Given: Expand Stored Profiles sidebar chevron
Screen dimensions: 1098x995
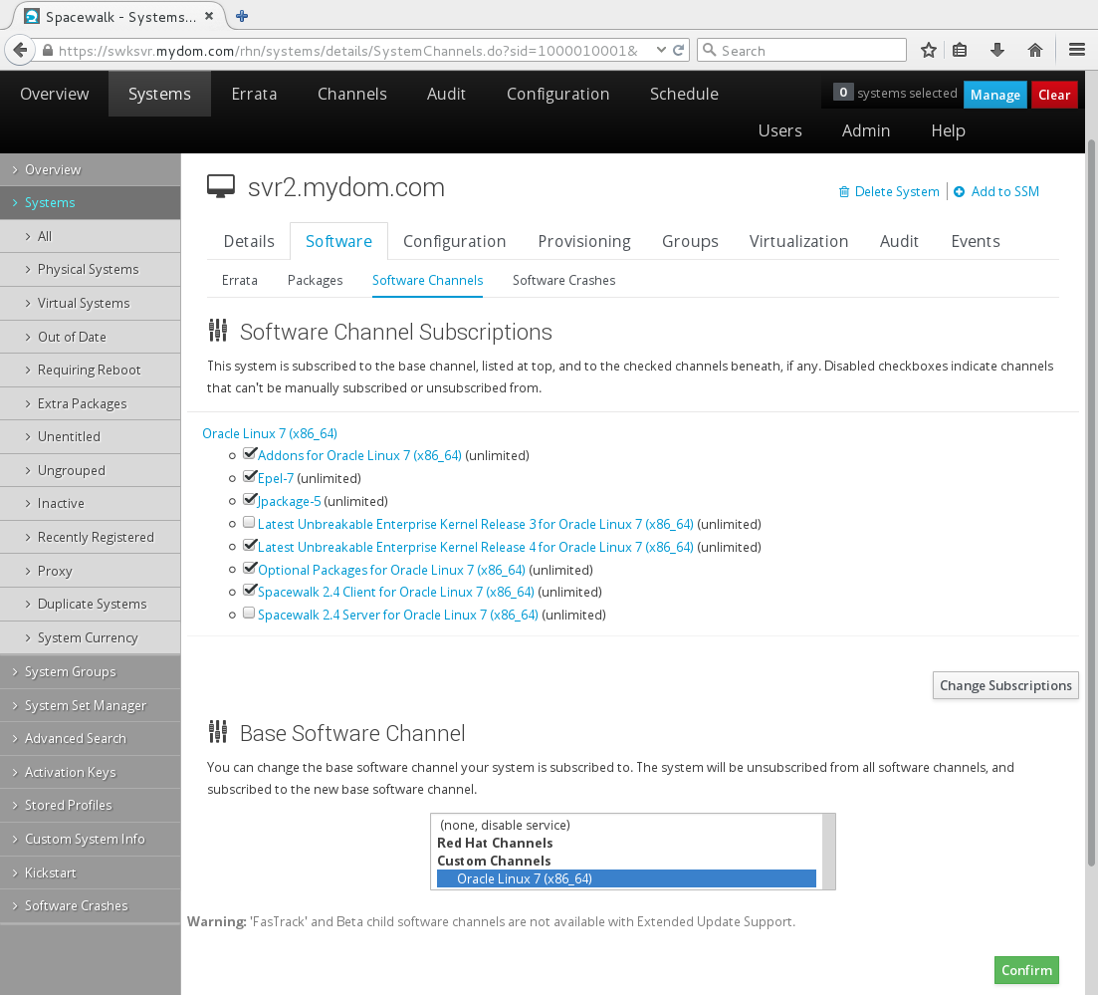Looking at the screenshot, I should pyautogui.click(x=15, y=805).
